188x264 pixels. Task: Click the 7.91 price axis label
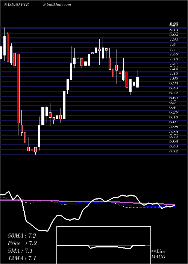(x=174, y=40)
